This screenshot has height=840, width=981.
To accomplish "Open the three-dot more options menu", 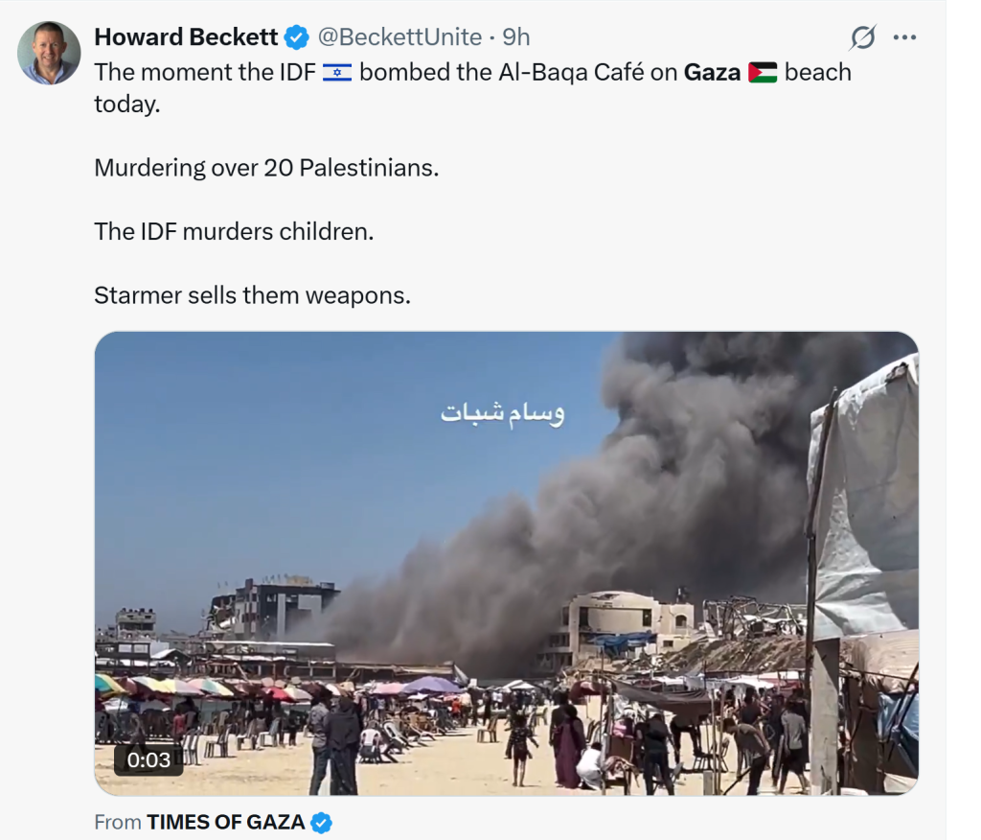I will pos(904,37).
